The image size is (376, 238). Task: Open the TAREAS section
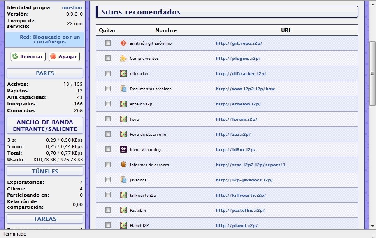[x=45, y=219]
